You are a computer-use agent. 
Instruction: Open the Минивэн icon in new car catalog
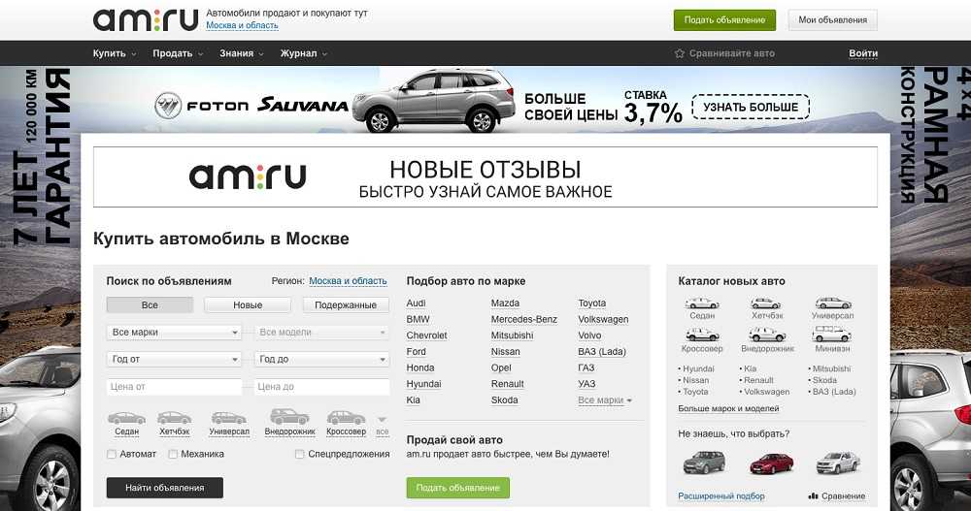pyautogui.click(x=832, y=335)
